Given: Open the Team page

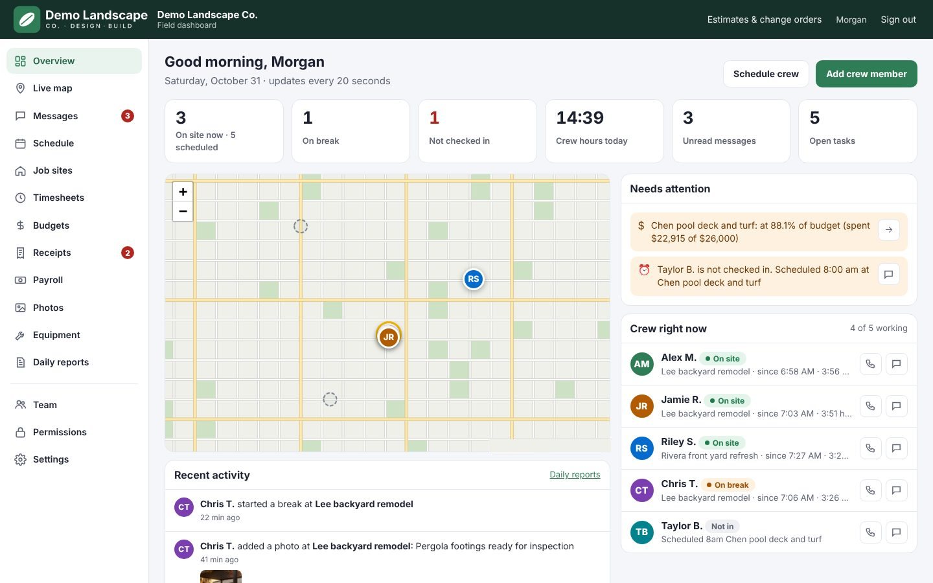Looking at the screenshot, I should [74, 405].
